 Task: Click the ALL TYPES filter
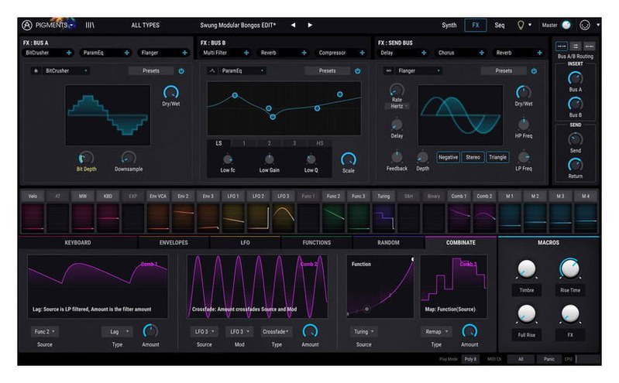(x=146, y=26)
